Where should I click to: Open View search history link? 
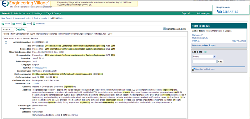click(x=23, y=18)
